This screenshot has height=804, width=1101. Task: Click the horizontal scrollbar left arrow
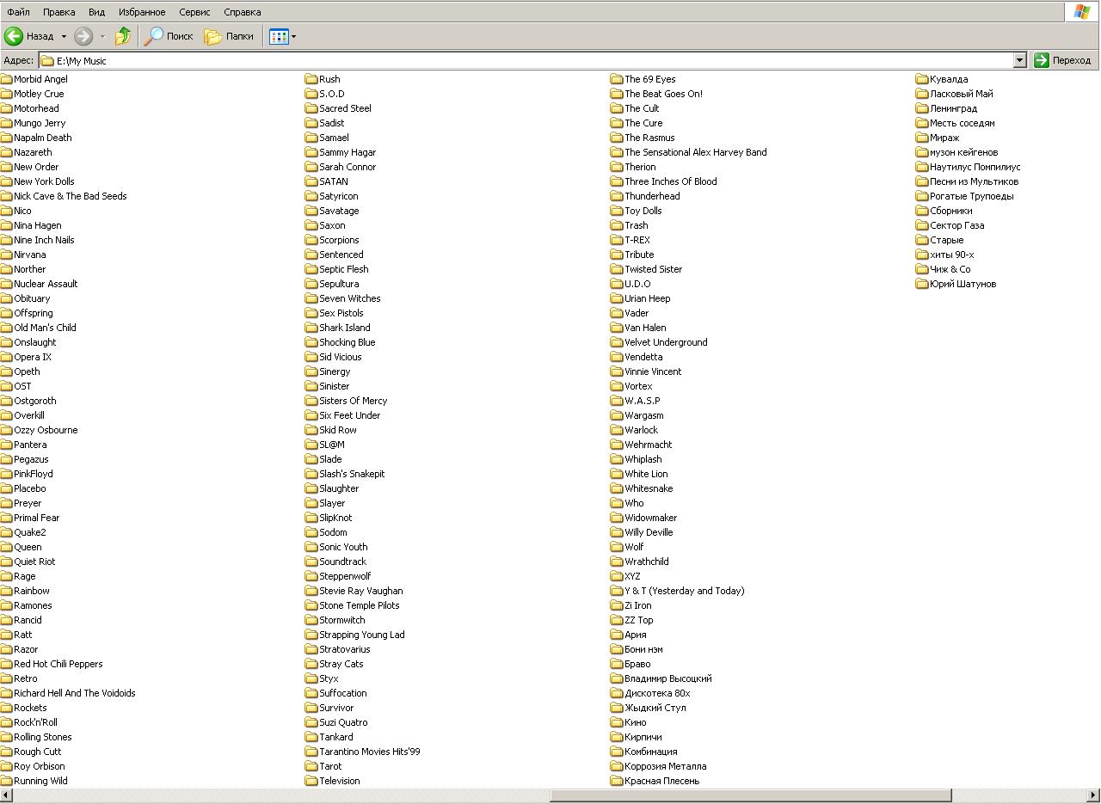[x=6, y=795]
